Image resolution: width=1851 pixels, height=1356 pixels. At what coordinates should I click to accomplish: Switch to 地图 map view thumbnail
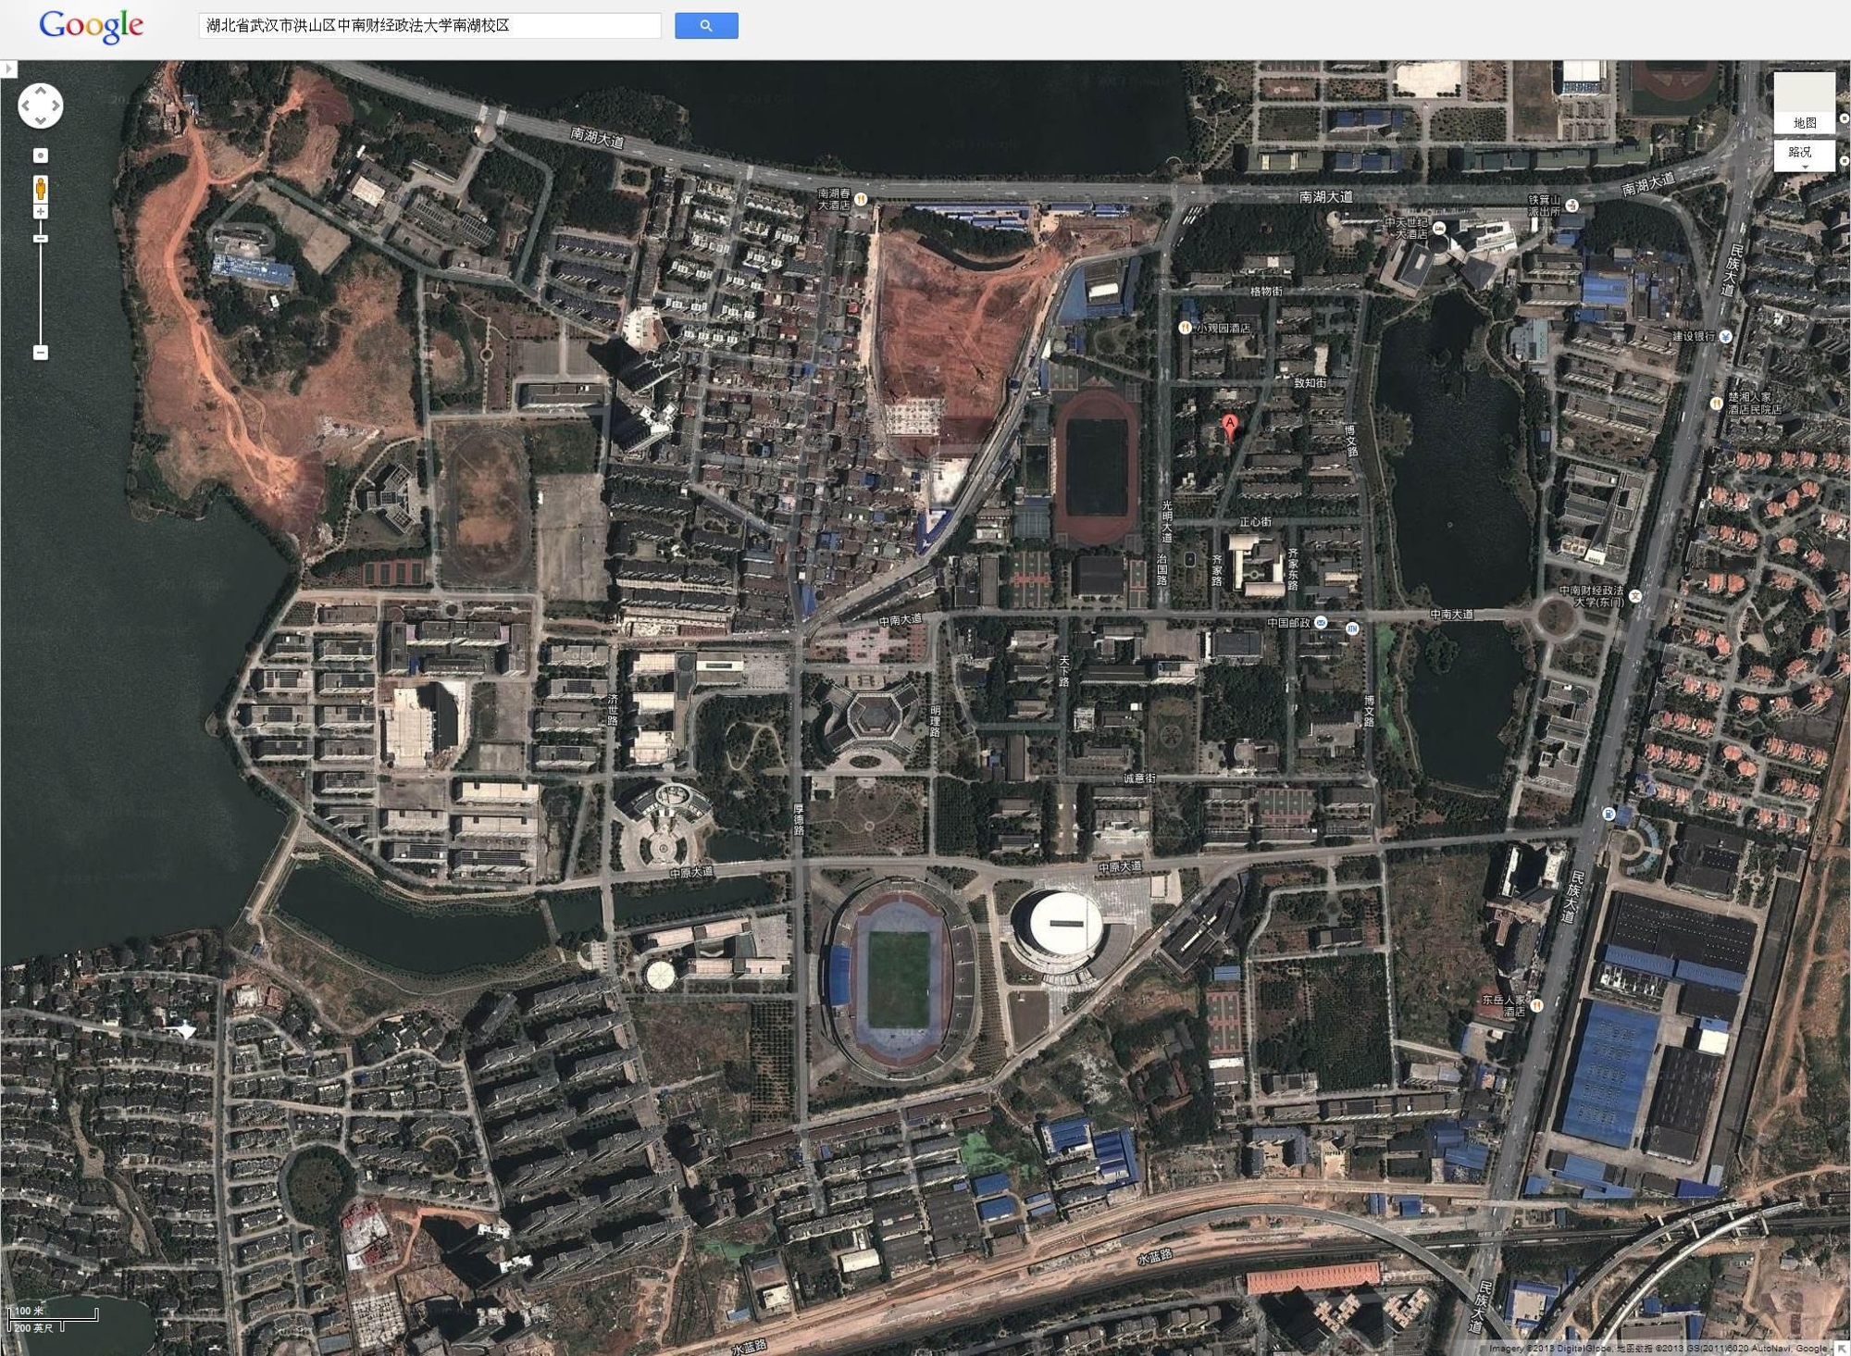[1804, 104]
